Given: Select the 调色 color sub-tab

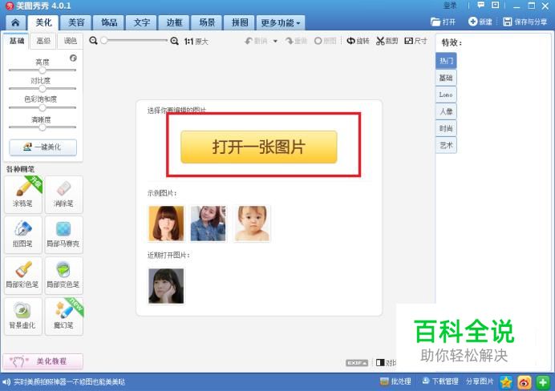Looking at the screenshot, I should (70, 41).
